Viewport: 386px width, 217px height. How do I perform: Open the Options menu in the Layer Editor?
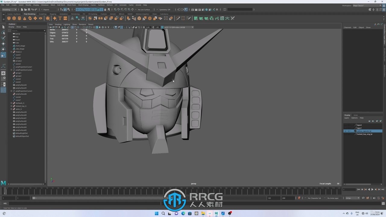(354, 118)
